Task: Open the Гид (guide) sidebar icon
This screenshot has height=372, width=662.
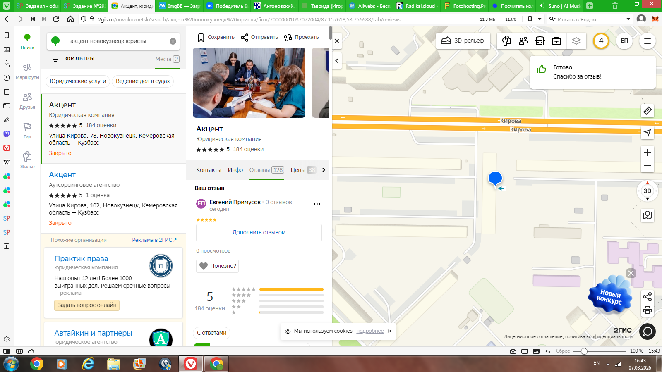Action: pyautogui.click(x=27, y=131)
